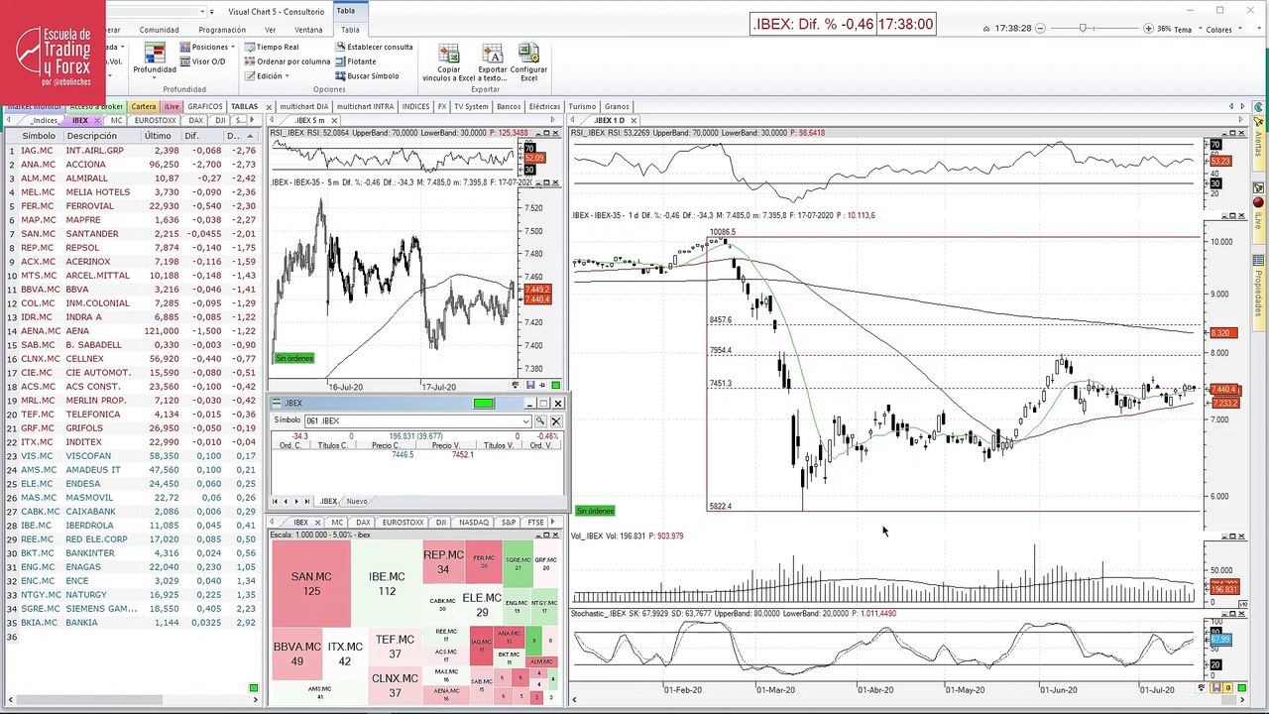Choose Ordenar por columna option
This screenshot has width=1269, height=714.
tap(288, 61)
